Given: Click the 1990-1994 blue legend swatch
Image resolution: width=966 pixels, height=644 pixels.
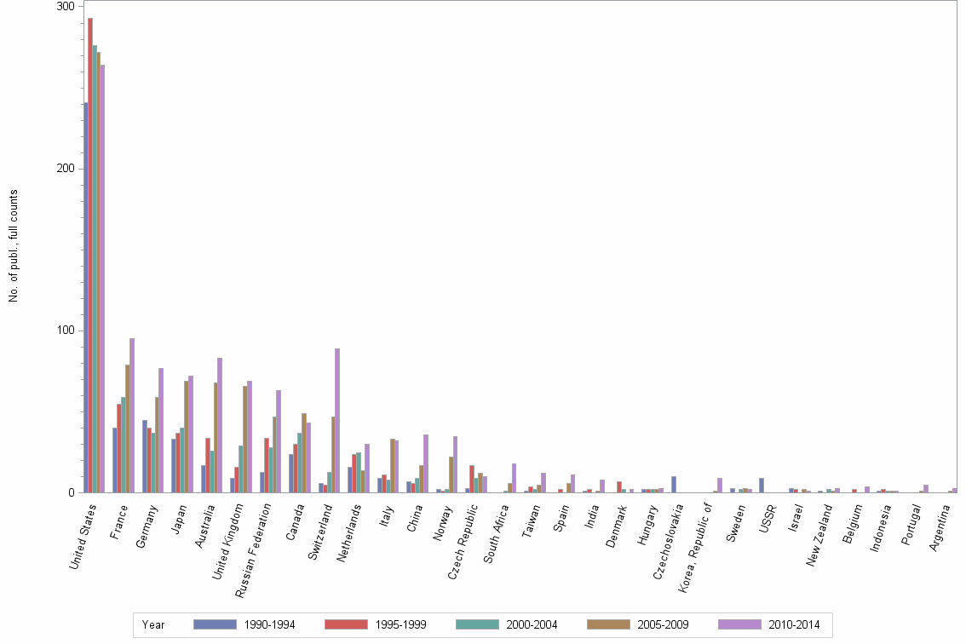Looking at the screenshot, I should pyautogui.click(x=214, y=624).
